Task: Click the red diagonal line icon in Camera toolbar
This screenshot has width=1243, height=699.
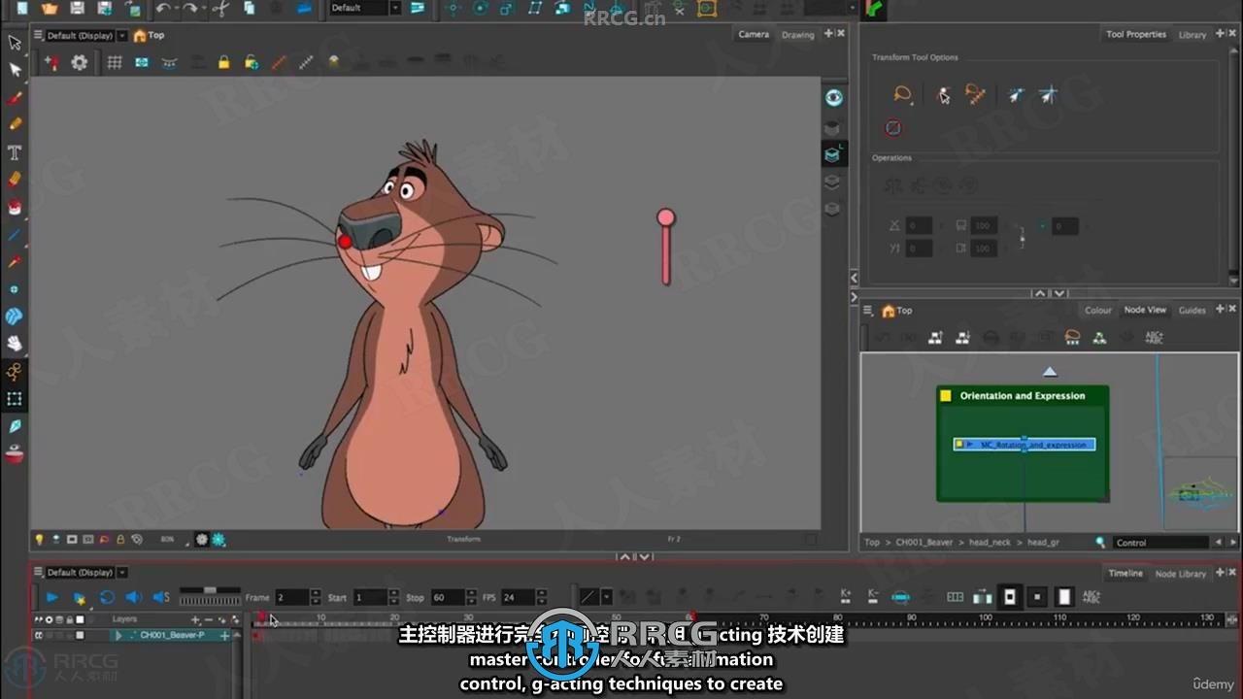Action: pos(280,62)
